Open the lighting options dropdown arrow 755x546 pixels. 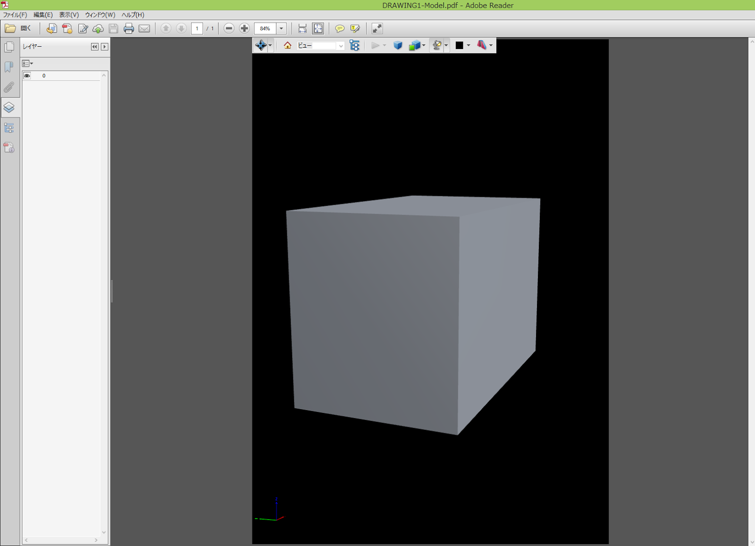click(x=446, y=45)
